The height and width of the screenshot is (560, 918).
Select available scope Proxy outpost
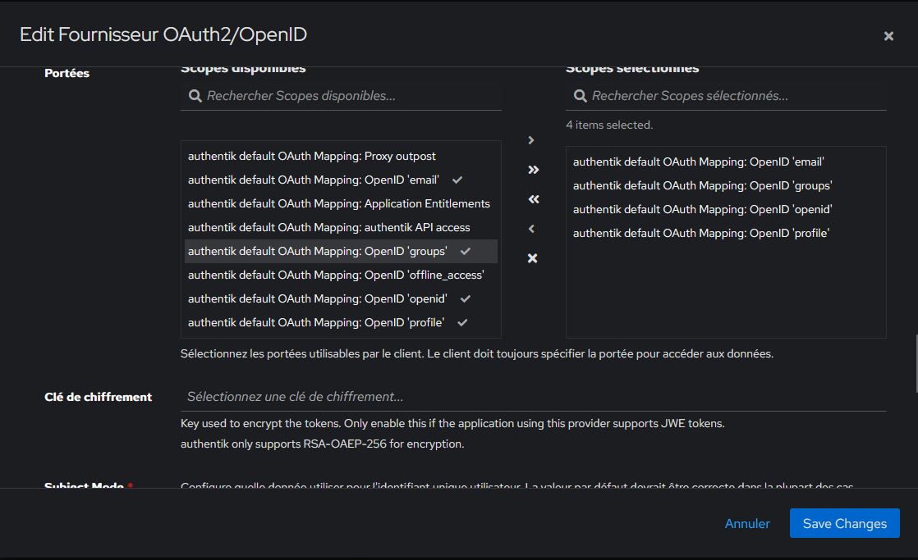tap(342, 156)
